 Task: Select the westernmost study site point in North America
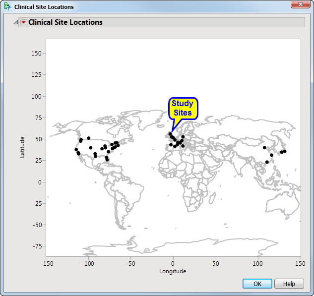[76, 149]
